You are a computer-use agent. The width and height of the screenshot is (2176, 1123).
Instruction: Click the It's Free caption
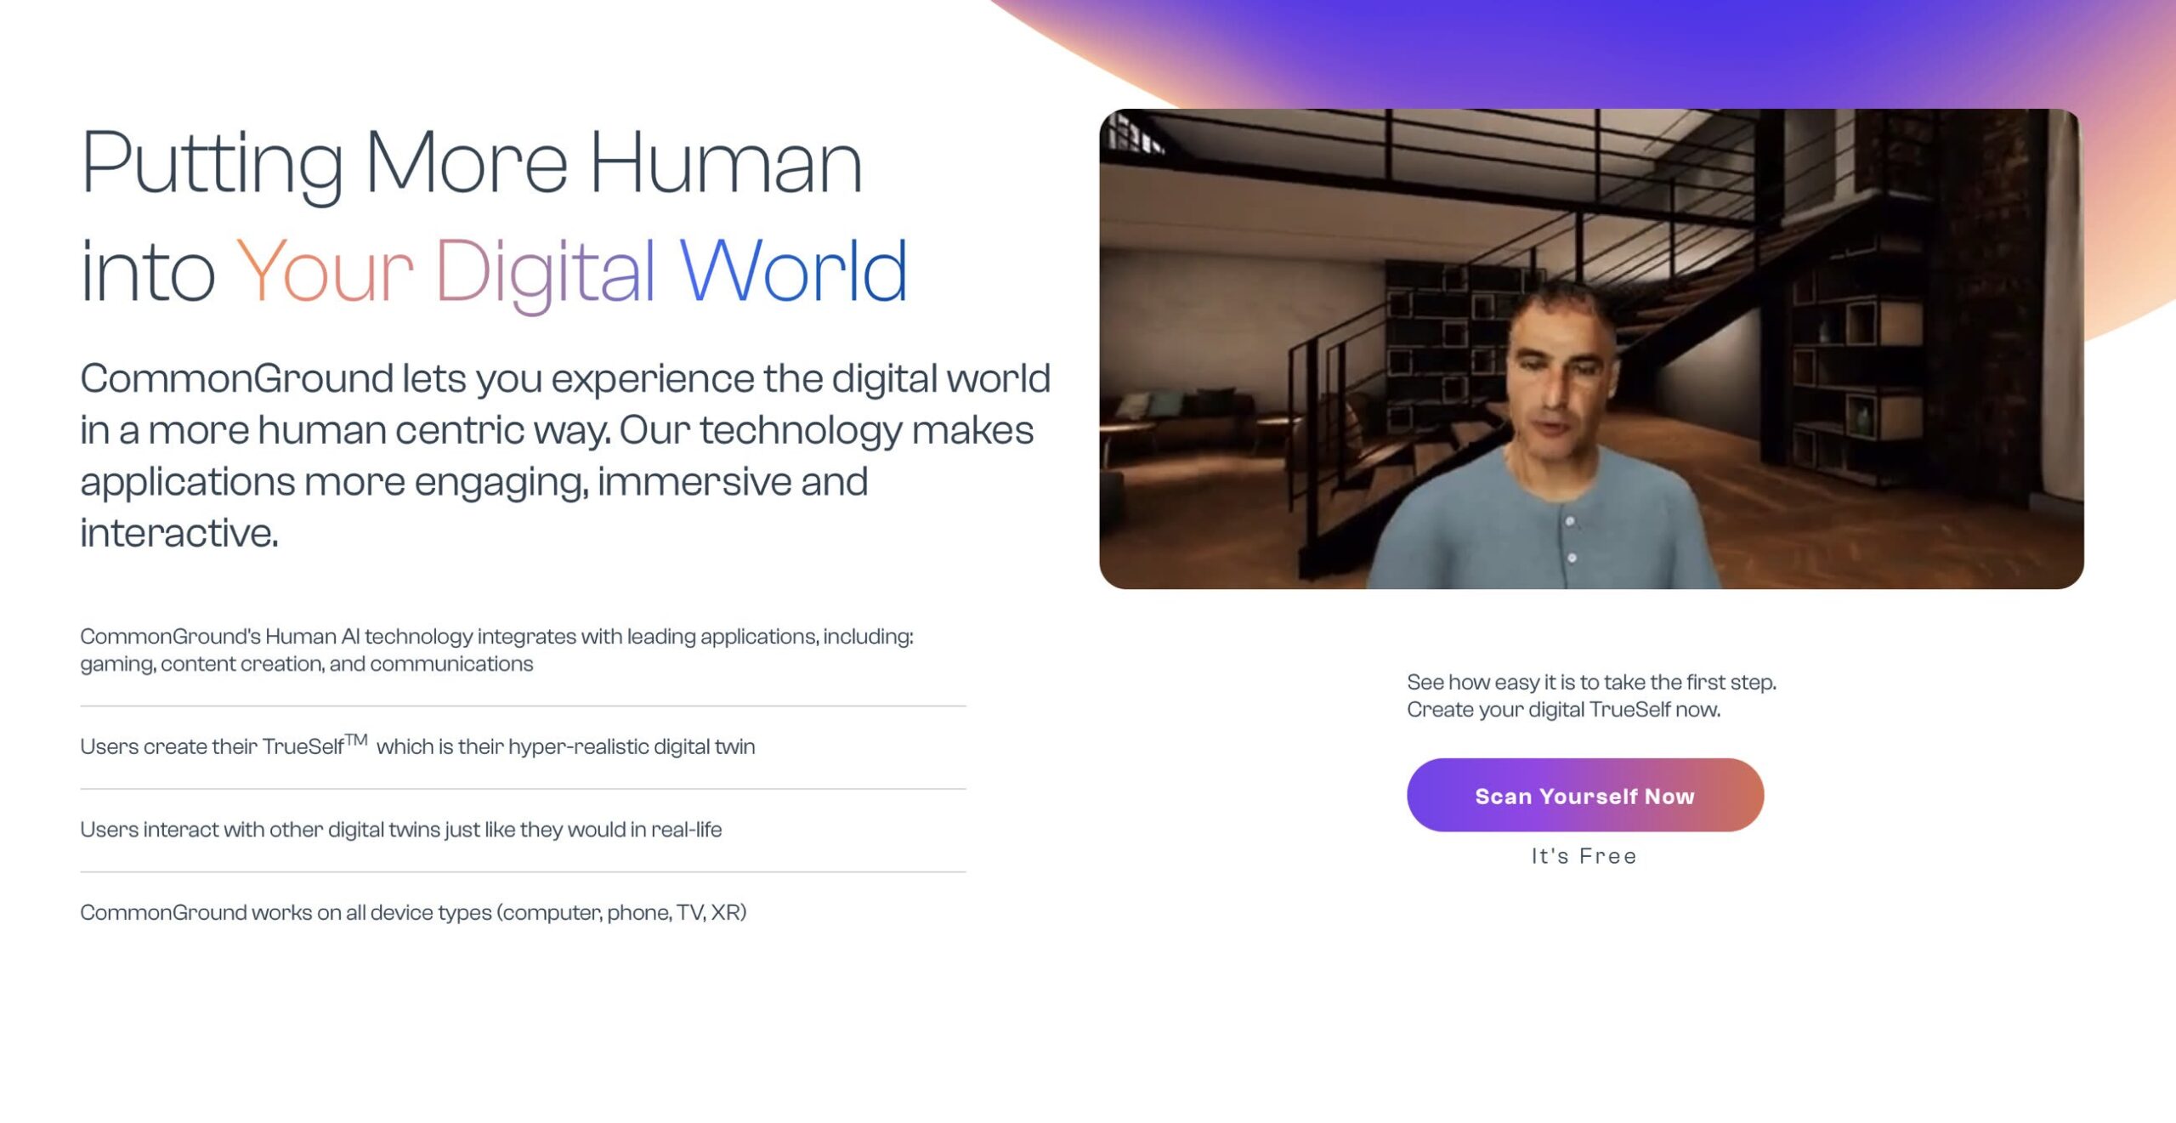click(x=1584, y=856)
